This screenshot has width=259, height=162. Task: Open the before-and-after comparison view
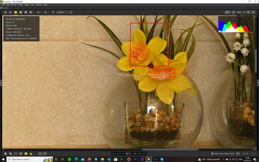[31, 12]
